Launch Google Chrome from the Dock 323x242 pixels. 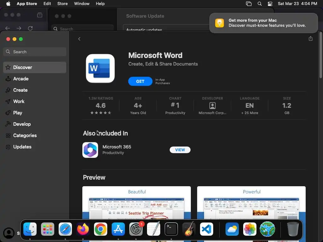pyautogui.click(x=101, y=229)
